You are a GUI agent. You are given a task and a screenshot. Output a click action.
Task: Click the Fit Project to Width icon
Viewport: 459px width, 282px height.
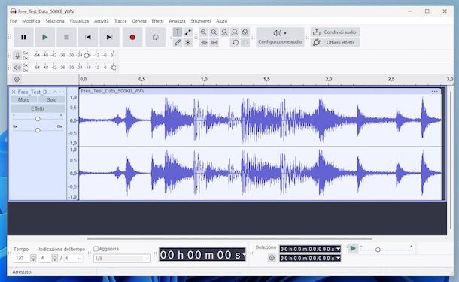click(x=235, y=32)
